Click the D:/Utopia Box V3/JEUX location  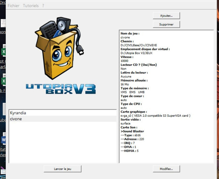pos(137,53)
